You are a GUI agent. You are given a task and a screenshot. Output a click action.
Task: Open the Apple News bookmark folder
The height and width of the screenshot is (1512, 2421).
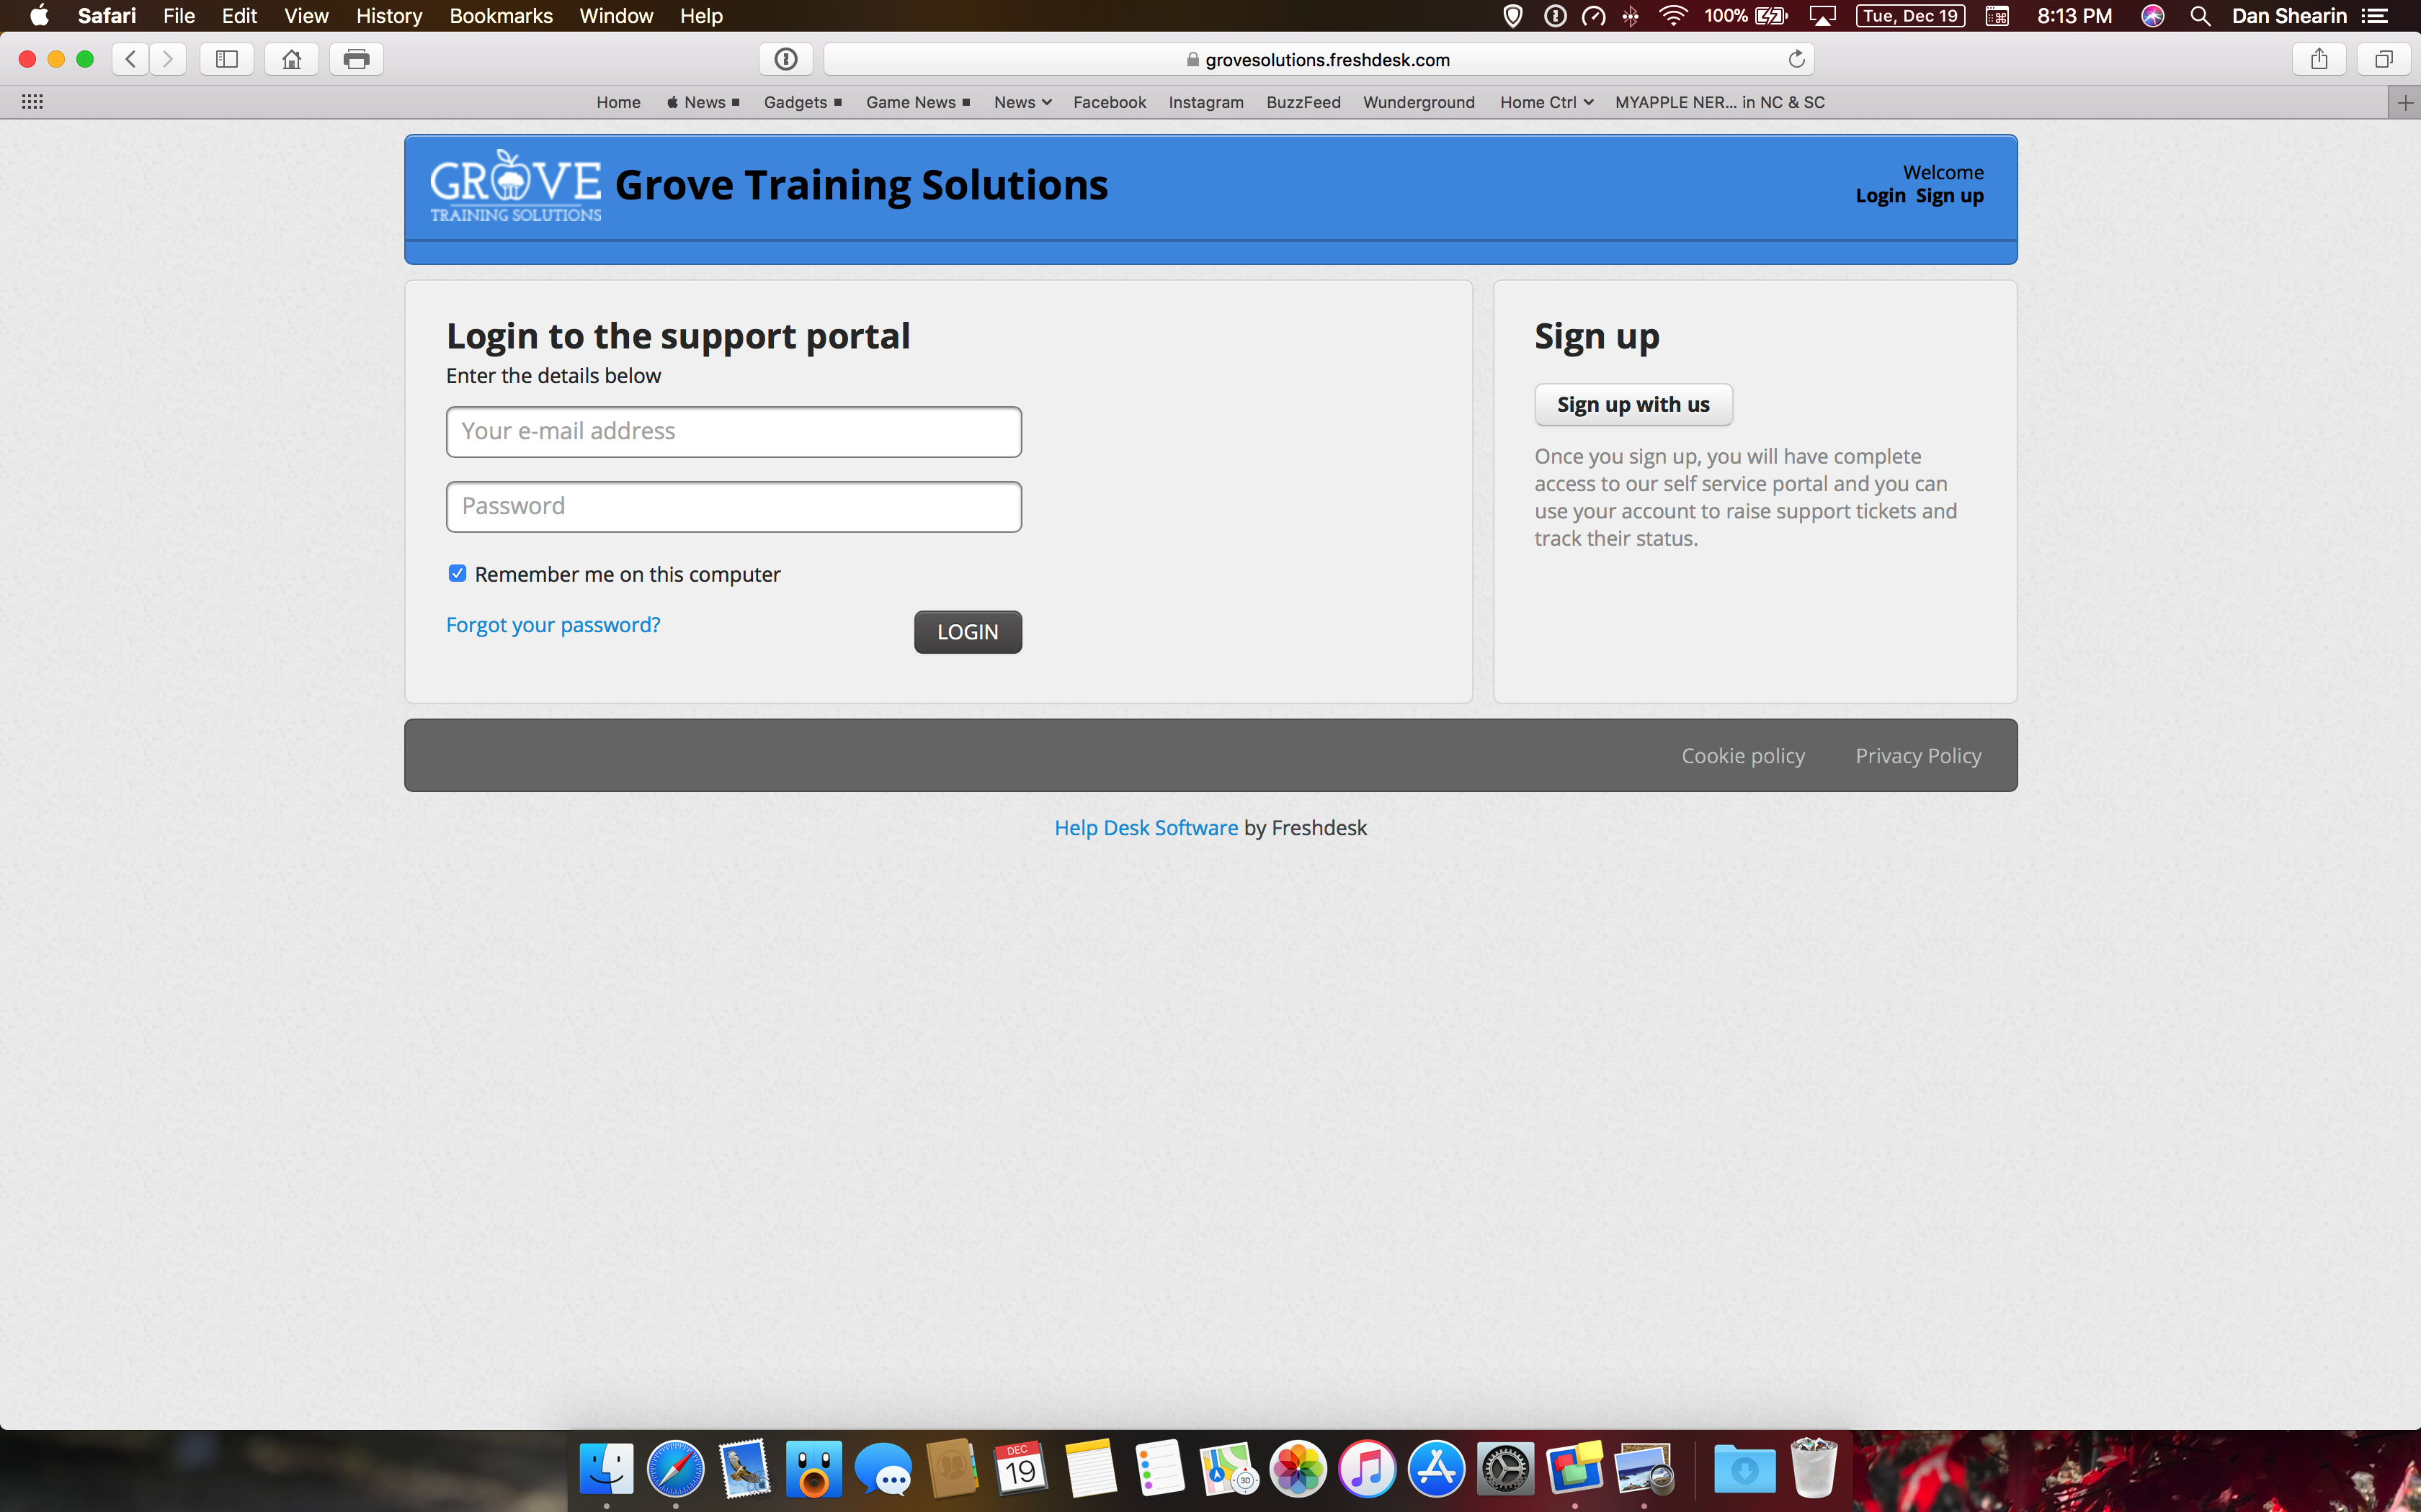click(x=703, y=102)
